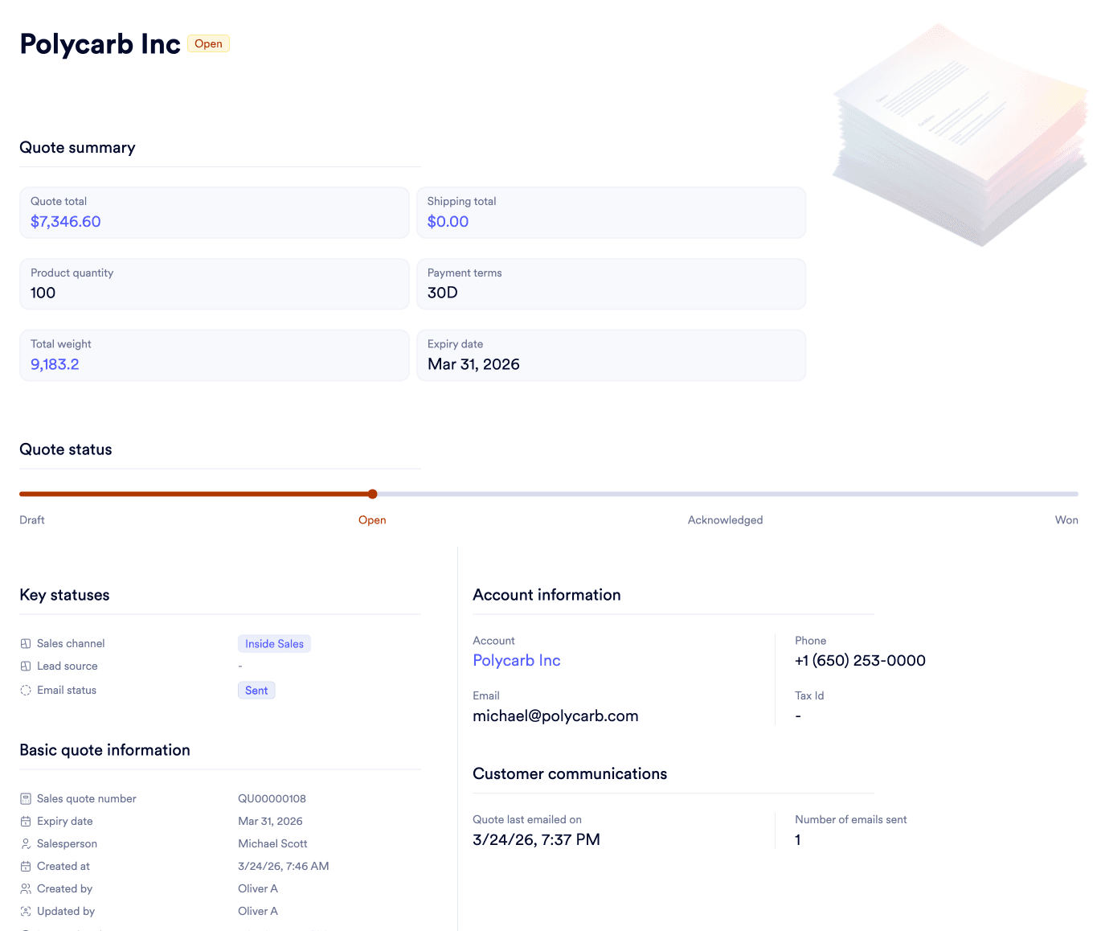
Task: Expand the Customer communications section
Action: tap(570, 773)
